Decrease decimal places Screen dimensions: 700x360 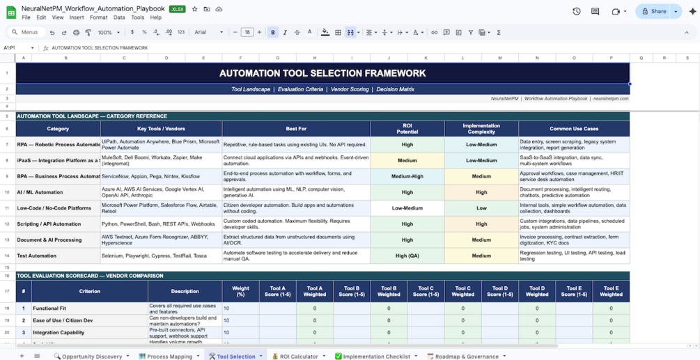coord(156,33)
